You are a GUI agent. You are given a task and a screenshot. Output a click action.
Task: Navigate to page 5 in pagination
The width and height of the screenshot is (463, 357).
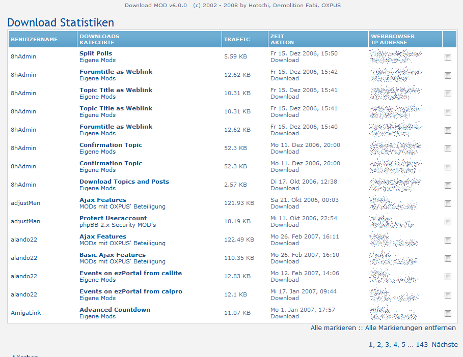tap(403, 345)
